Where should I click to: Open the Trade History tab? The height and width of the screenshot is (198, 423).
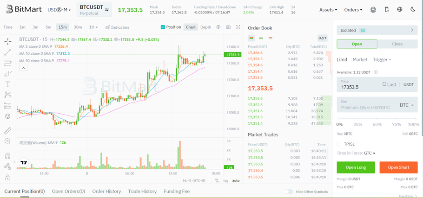[x=142, y=192]
